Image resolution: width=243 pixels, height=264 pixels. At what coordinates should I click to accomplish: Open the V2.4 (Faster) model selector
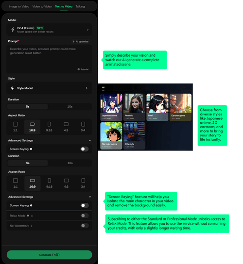(x=49, y=30)
